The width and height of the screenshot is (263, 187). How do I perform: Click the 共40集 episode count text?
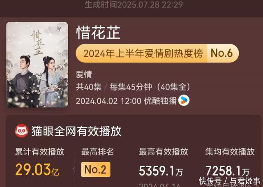(89, 87)
